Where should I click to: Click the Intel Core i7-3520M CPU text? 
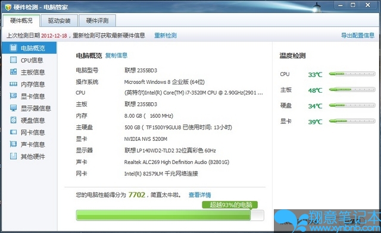click(193, 93)
